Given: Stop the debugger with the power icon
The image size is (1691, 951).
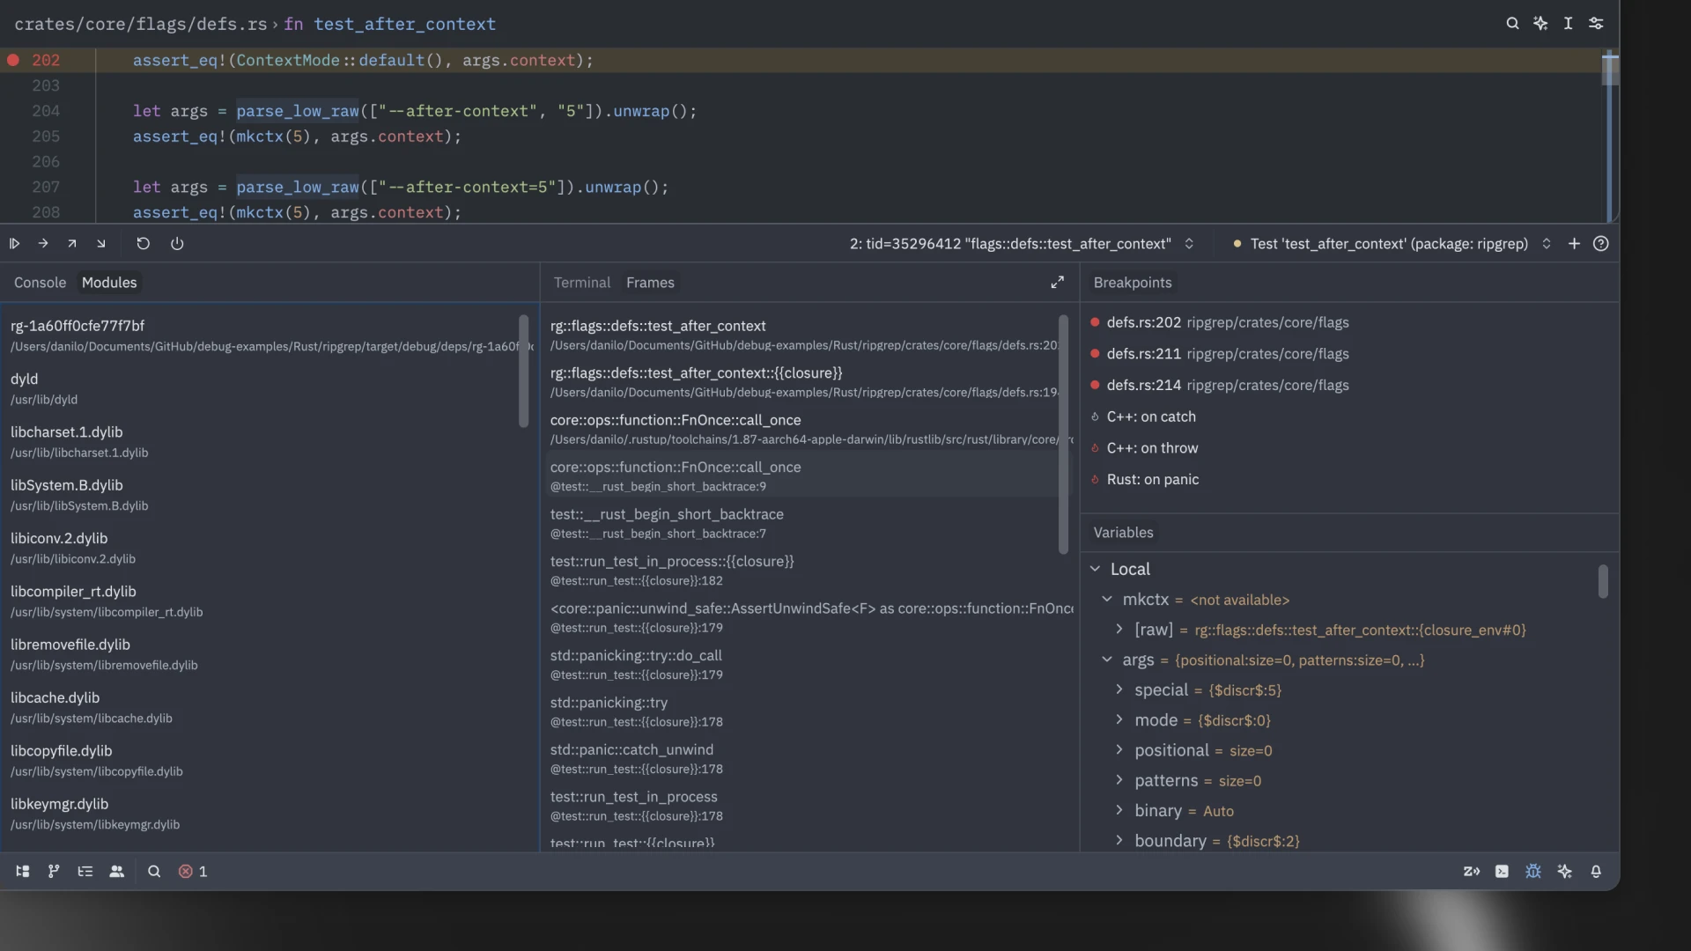Looking at the screenshot, I should click(177, 243).
